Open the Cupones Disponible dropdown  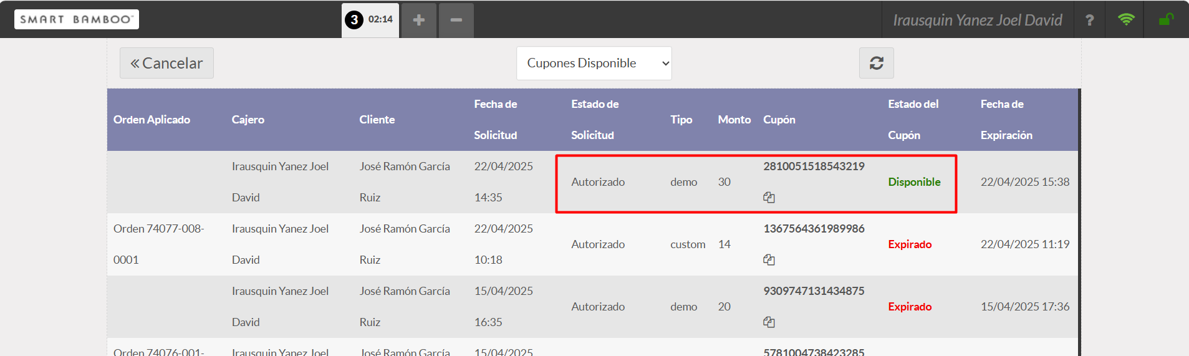(594, 63)
